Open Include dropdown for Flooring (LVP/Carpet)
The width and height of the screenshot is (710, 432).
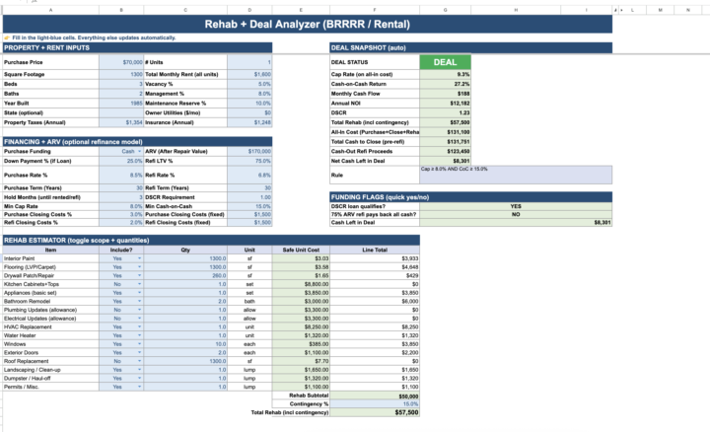point(139,267)
